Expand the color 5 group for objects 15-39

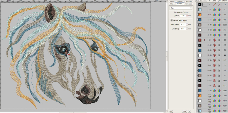[197, 25]
